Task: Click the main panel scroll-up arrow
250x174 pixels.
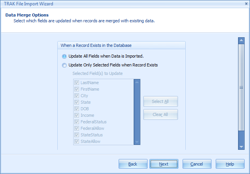Action: [241, 40]
